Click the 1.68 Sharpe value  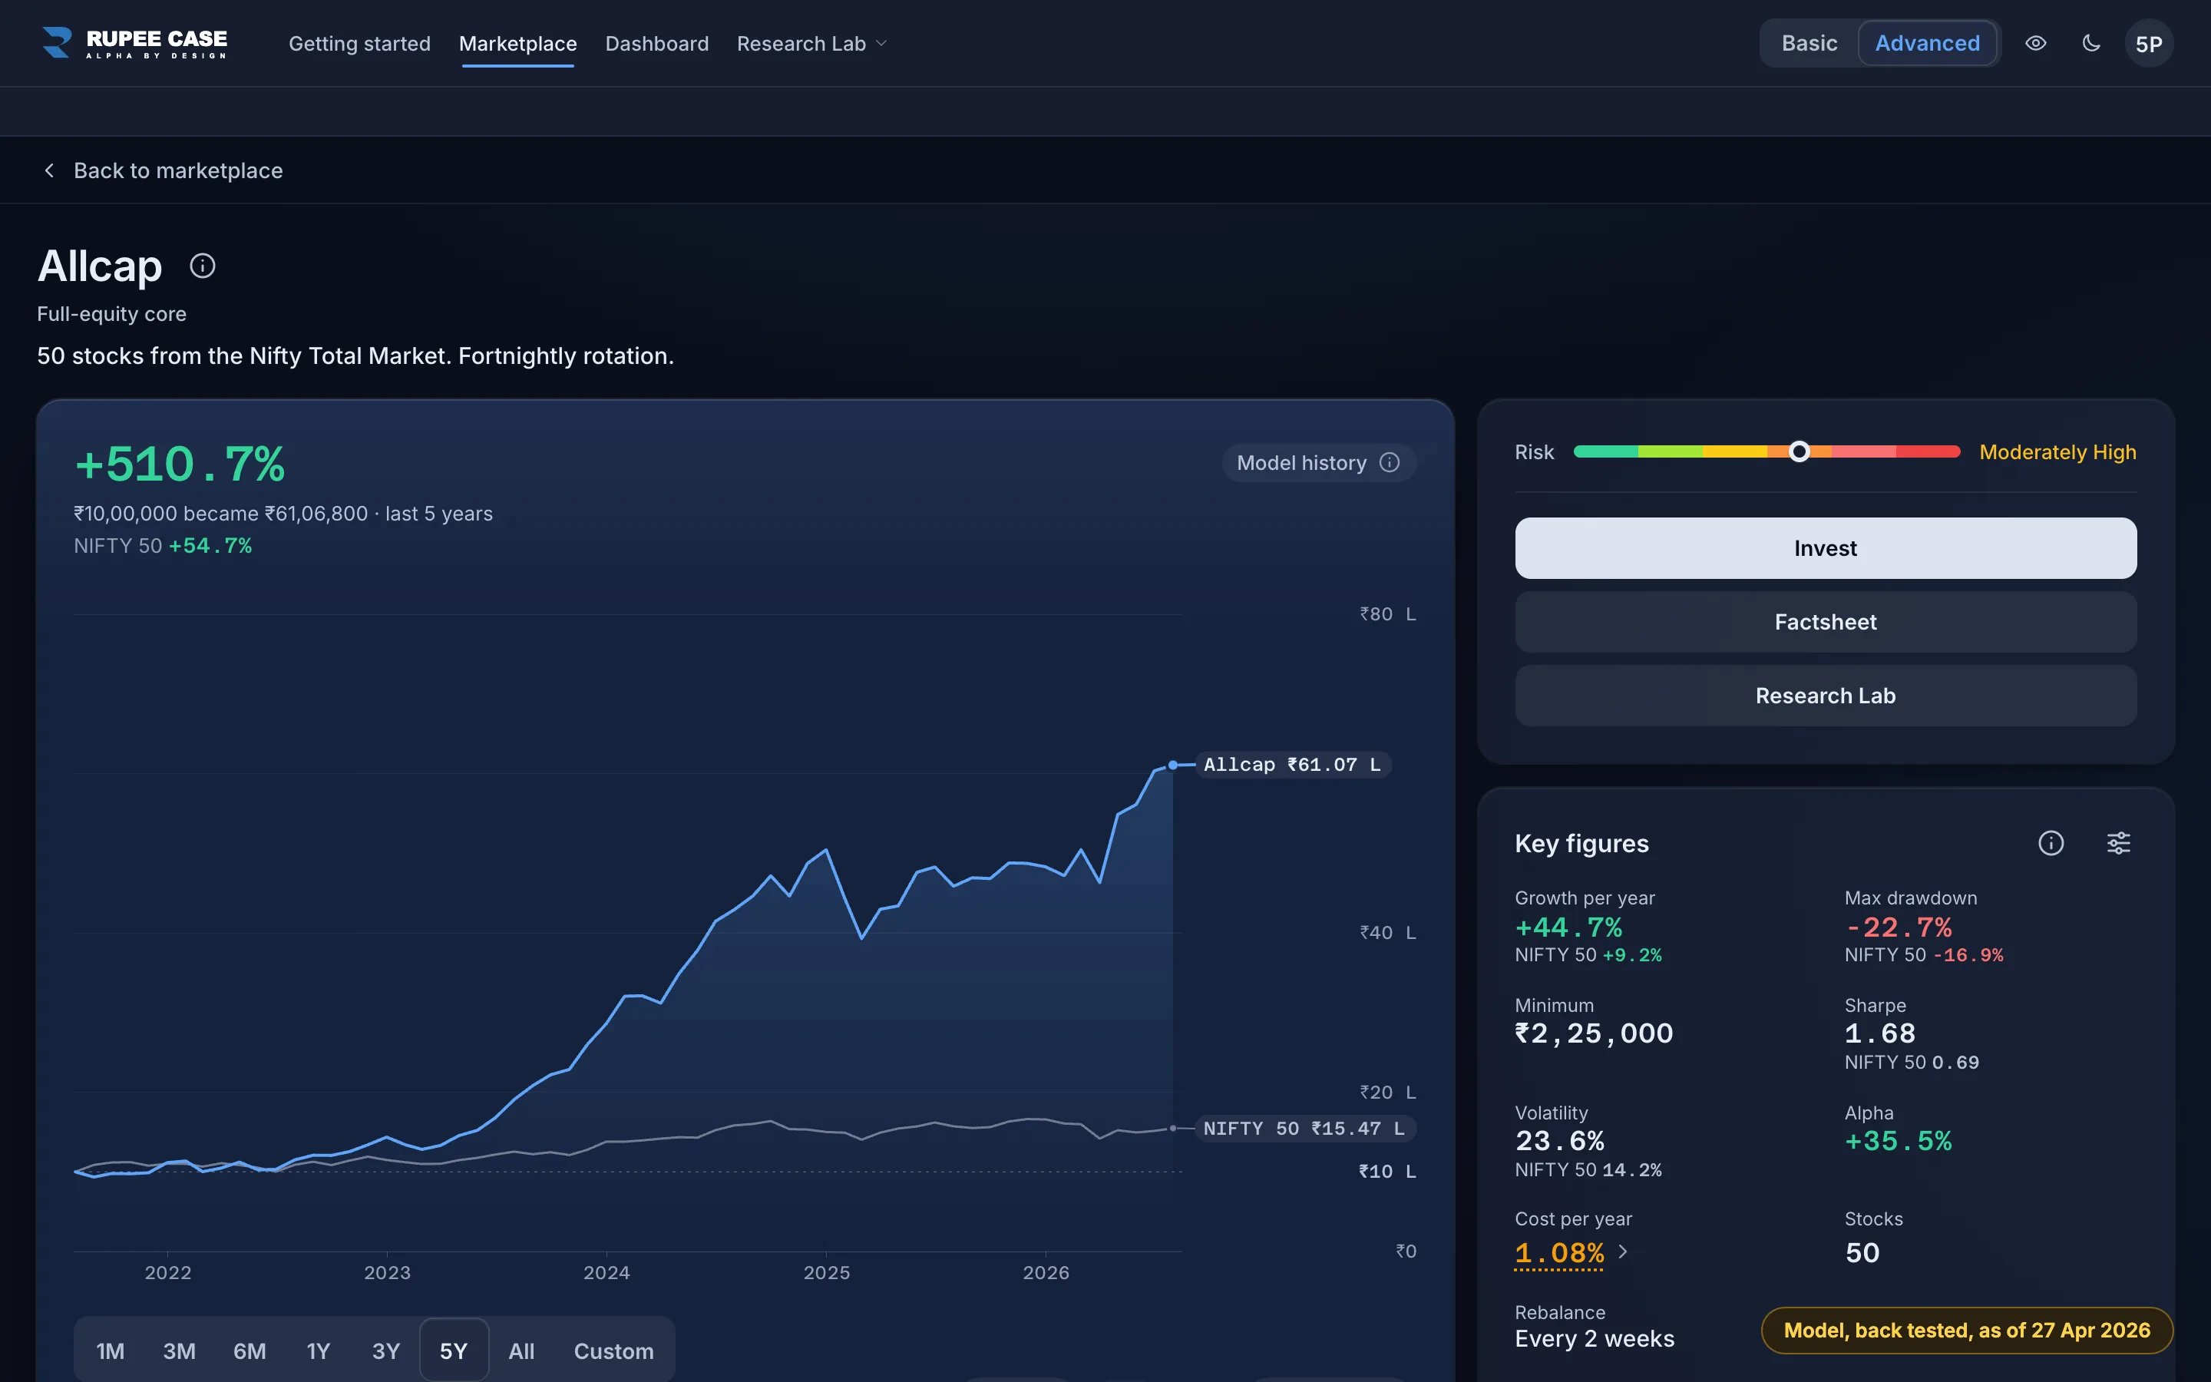coord(1880,1033)
